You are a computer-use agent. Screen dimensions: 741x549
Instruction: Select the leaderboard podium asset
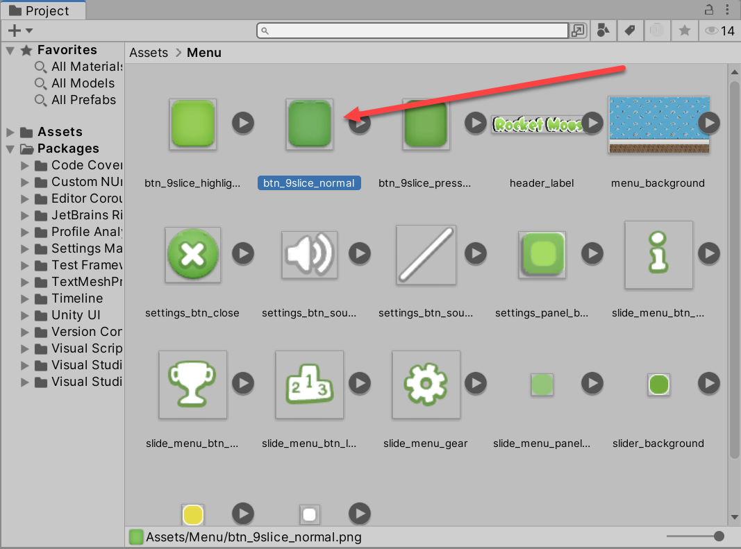tap(310, 385)
